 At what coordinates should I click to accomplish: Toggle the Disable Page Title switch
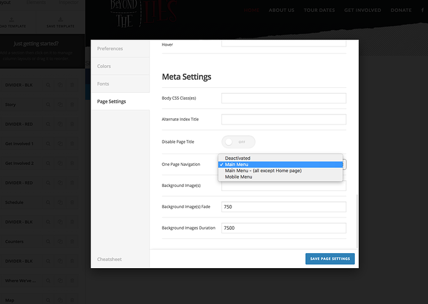pyautogui.click(x=238, y=142)
